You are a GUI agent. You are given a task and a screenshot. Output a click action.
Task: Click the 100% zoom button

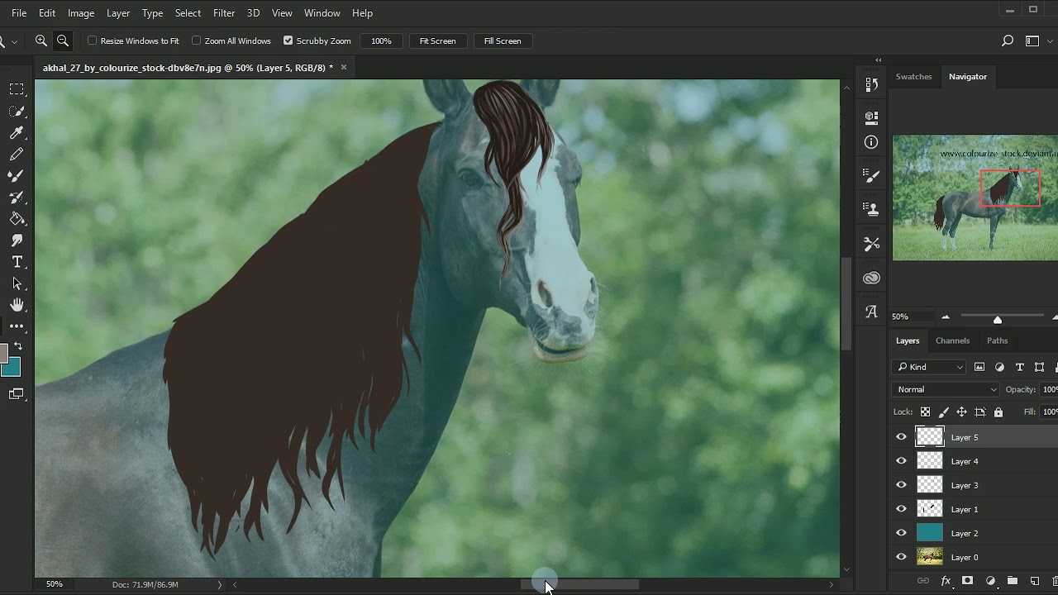[381, 40]
